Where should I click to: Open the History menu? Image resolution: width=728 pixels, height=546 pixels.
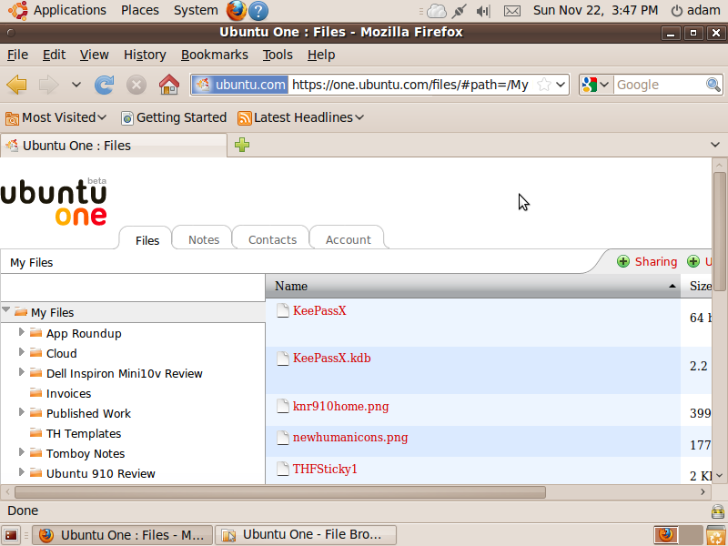[x=145, y=55]
